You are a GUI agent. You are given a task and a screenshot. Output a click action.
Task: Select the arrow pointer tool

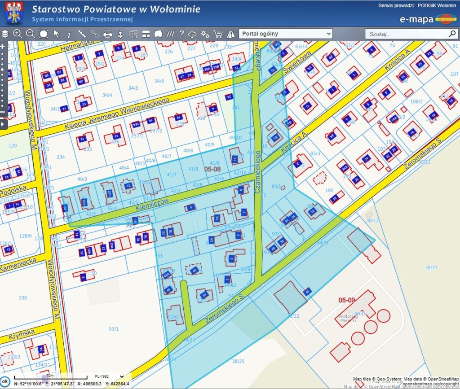pyautogui.click(x=56, y=34)
